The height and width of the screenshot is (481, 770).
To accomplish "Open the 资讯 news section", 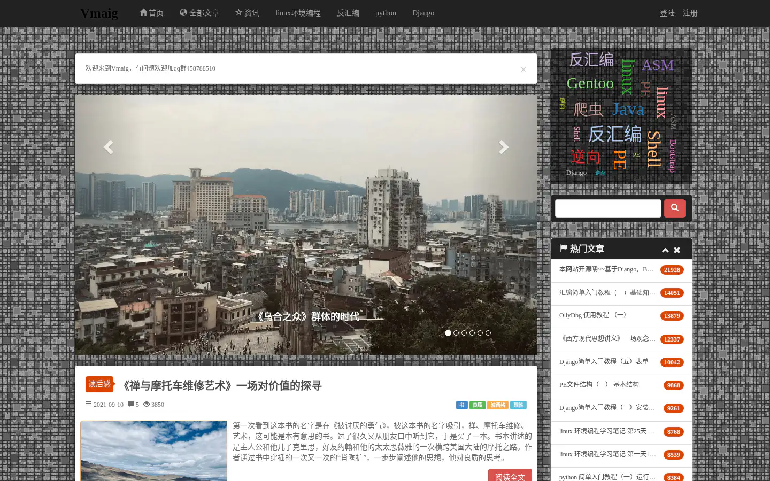I will click(247, 13).
